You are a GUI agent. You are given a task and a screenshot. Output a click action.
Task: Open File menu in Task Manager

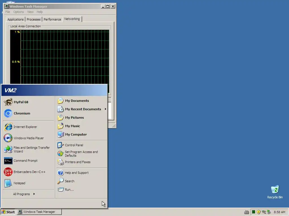pyautogui.click(x=8, y=12)
